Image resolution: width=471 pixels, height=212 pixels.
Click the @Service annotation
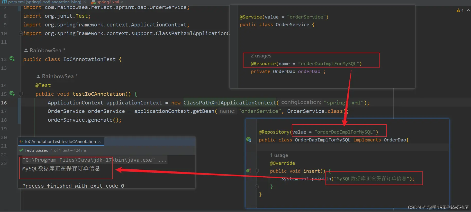coord(251,17)
